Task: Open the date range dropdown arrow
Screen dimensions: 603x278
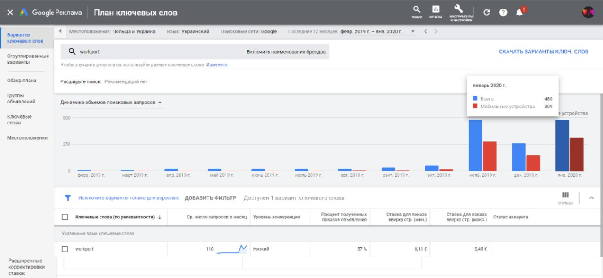Action: [x=413, y=31]
